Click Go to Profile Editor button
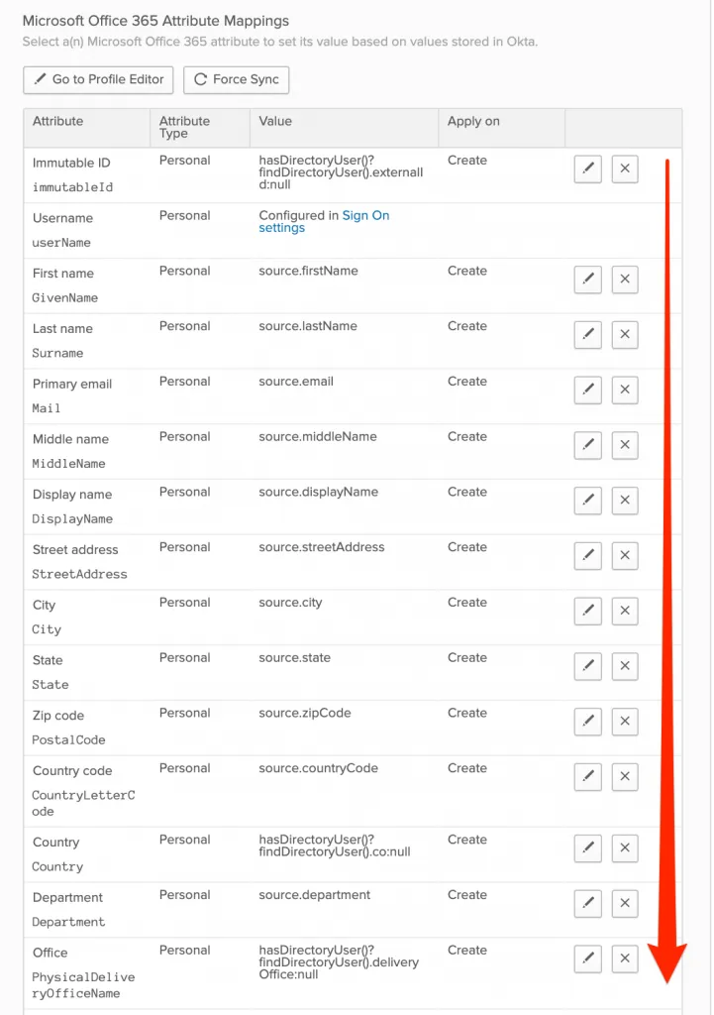714x1015 pixels. pyautogui.click(x=99, y=79)
